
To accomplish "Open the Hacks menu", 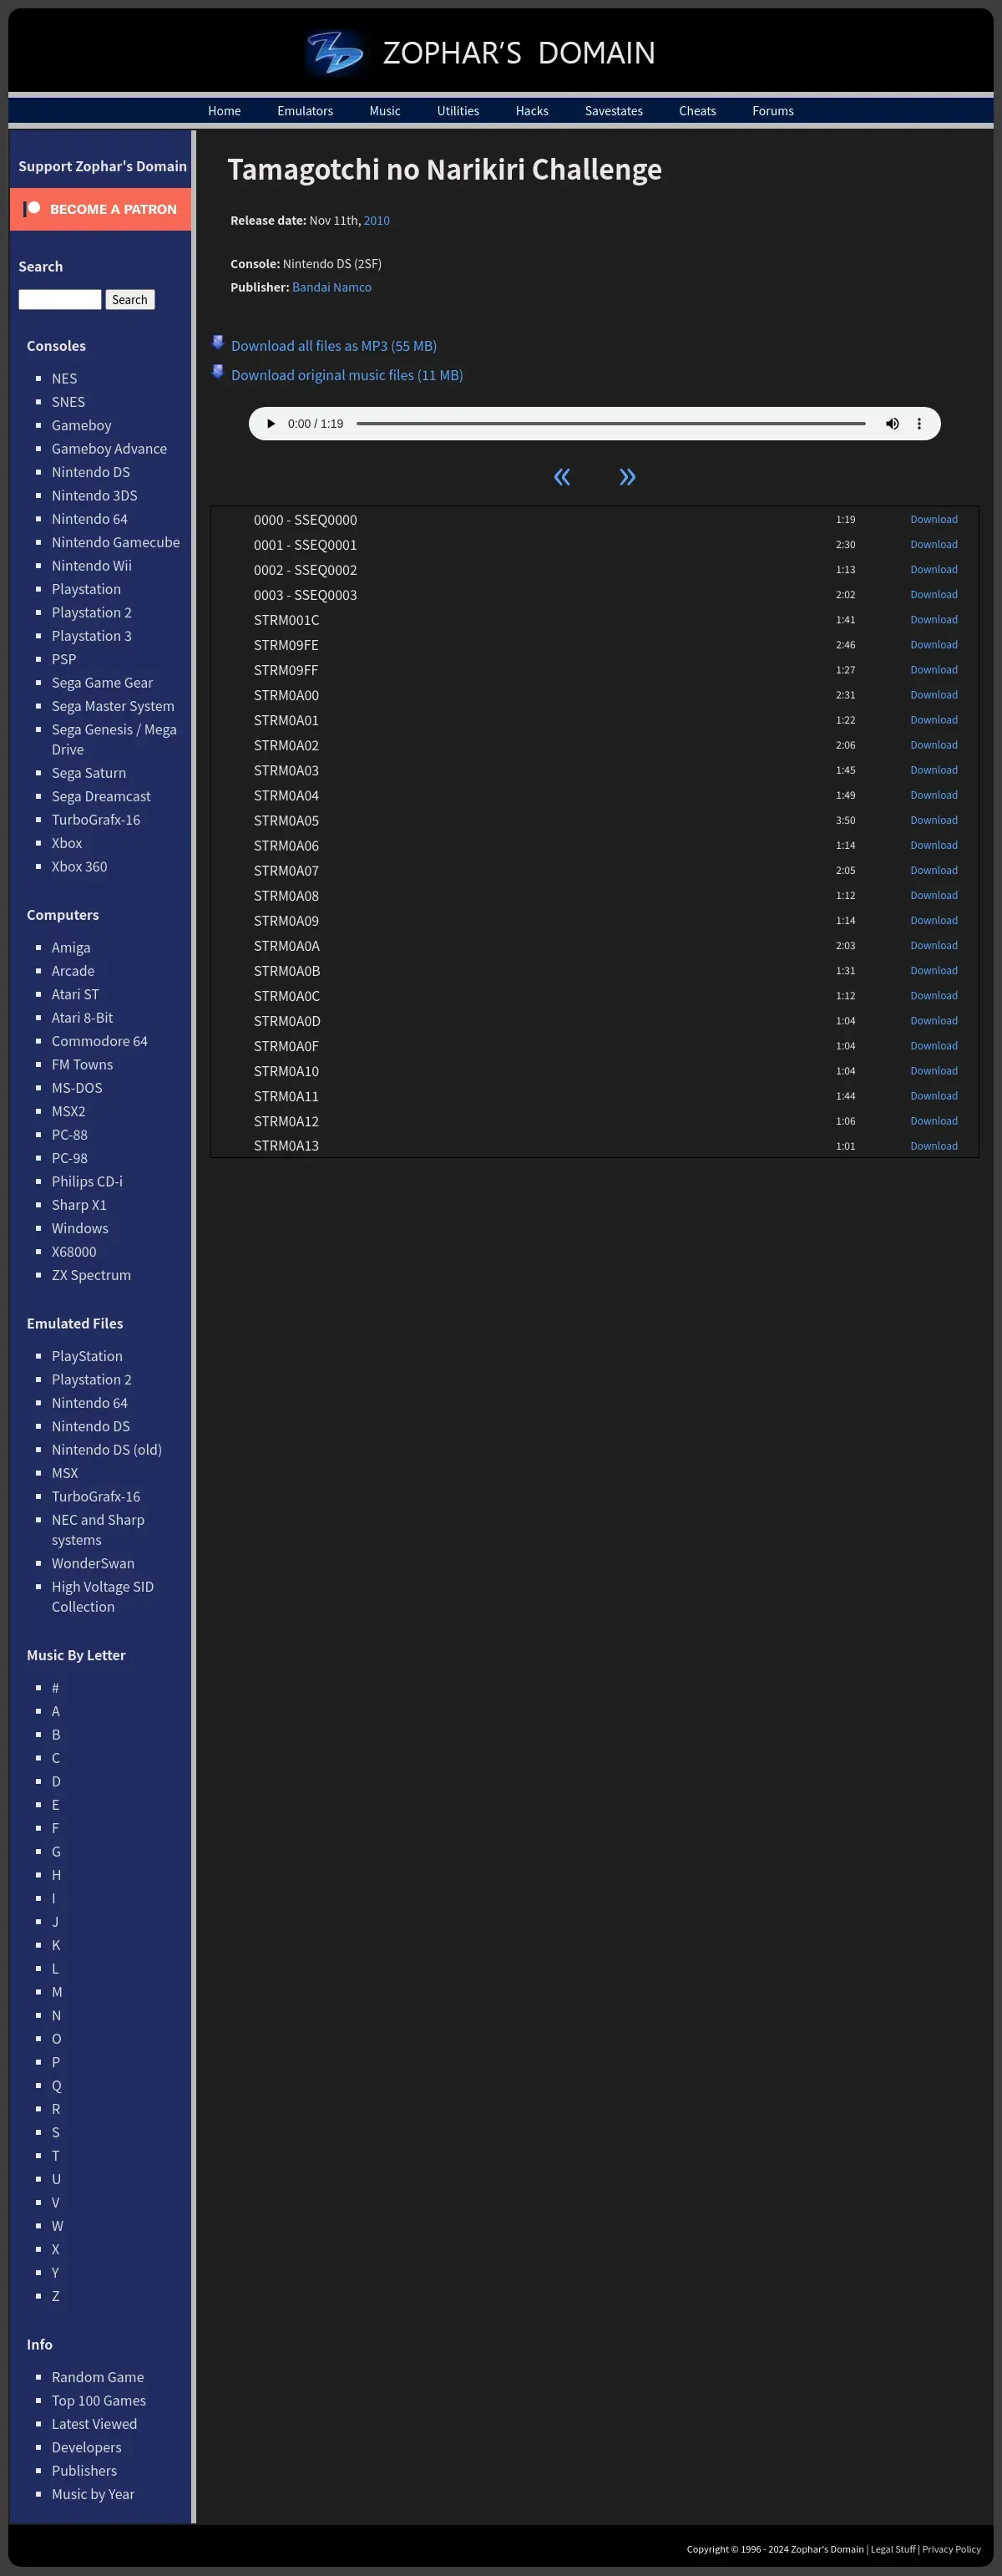I will click(531, 111).
